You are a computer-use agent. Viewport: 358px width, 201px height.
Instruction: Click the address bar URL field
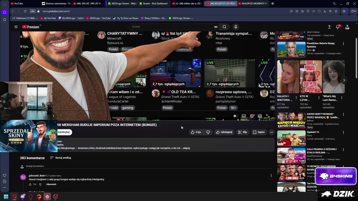(165, 11)
